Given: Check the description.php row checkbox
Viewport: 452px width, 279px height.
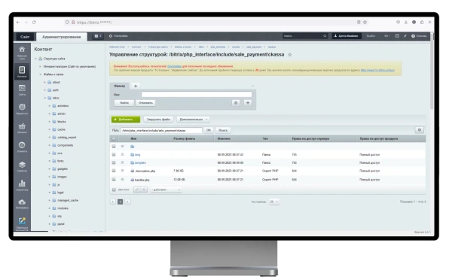Looking at the screenshot, I should pos(114,171).
